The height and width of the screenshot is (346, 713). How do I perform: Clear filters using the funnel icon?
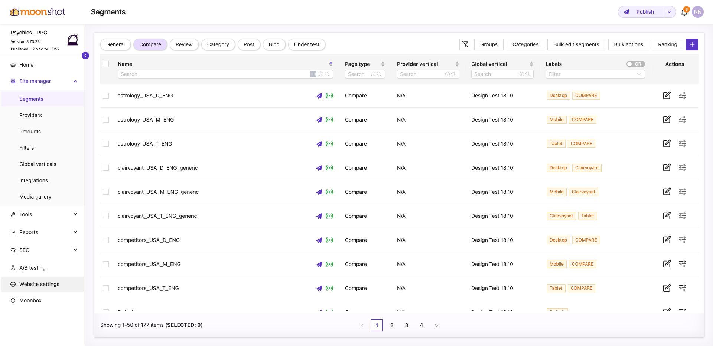tap(465, 44)
